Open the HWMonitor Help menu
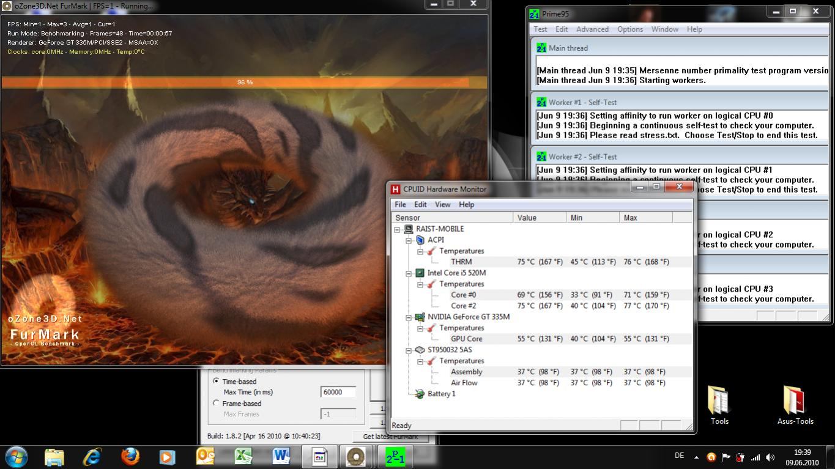This screenshot has height=469, width=835. tap(466, 204)
